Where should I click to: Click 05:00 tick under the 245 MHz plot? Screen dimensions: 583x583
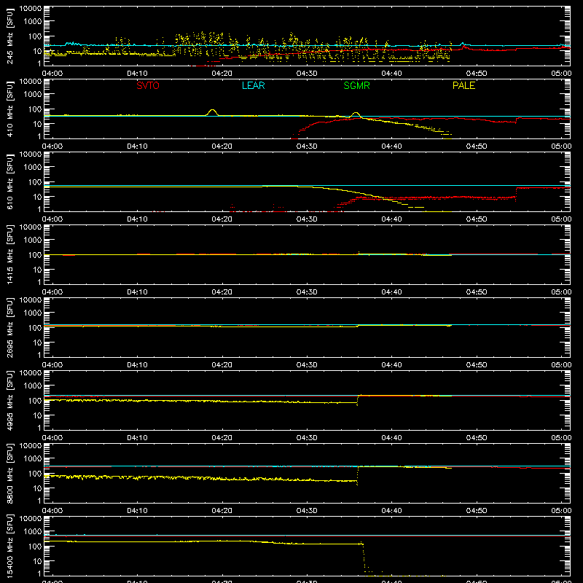[561, 74]
